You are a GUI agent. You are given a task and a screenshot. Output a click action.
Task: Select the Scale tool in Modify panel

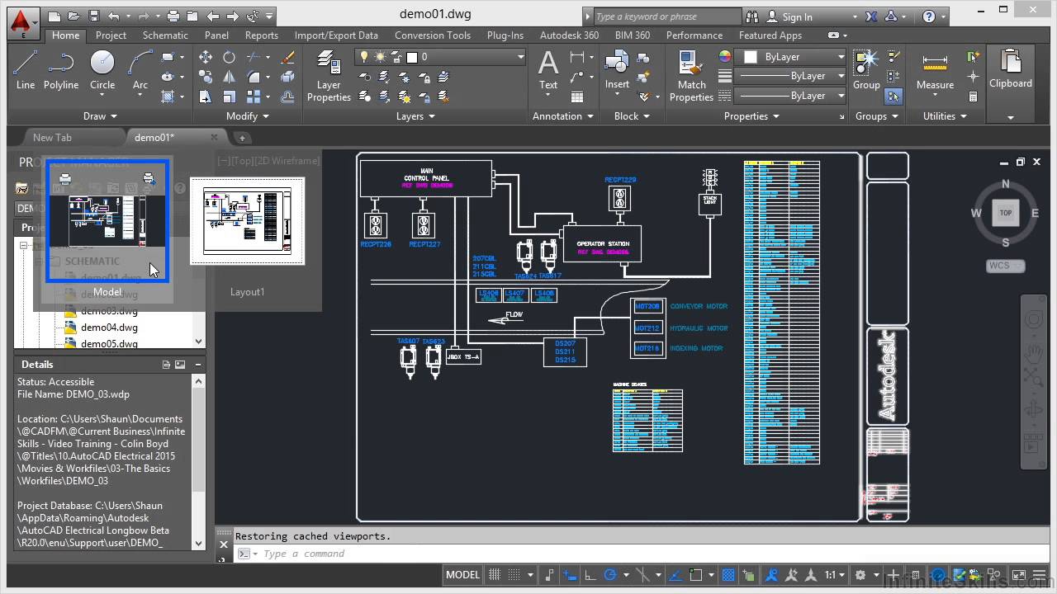[x=229, y=97]
